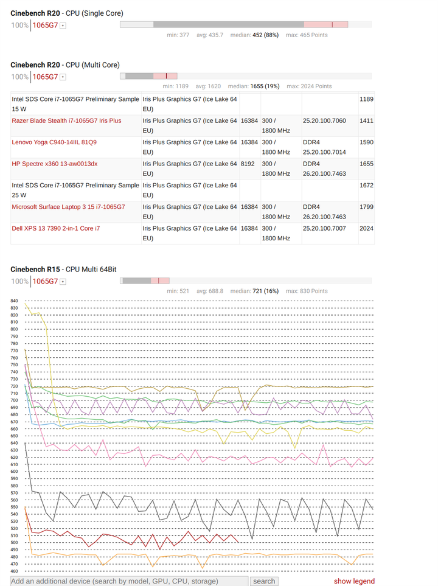Click the score 1799 in the table
Image resolution: width=438 pixels, height=586 pixels.
[x=366, y=207]
